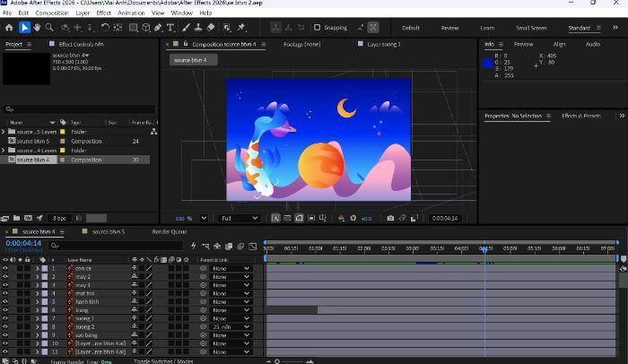Viewport: 628px width, 364px height.
Task: Click the reset exposure icon
Action: [x=353, y=218]
